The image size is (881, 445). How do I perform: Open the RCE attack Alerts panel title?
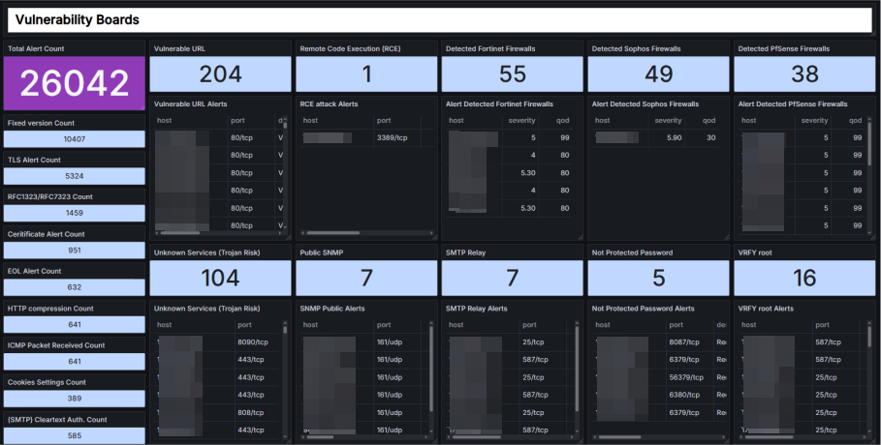[x=329, y=104]
